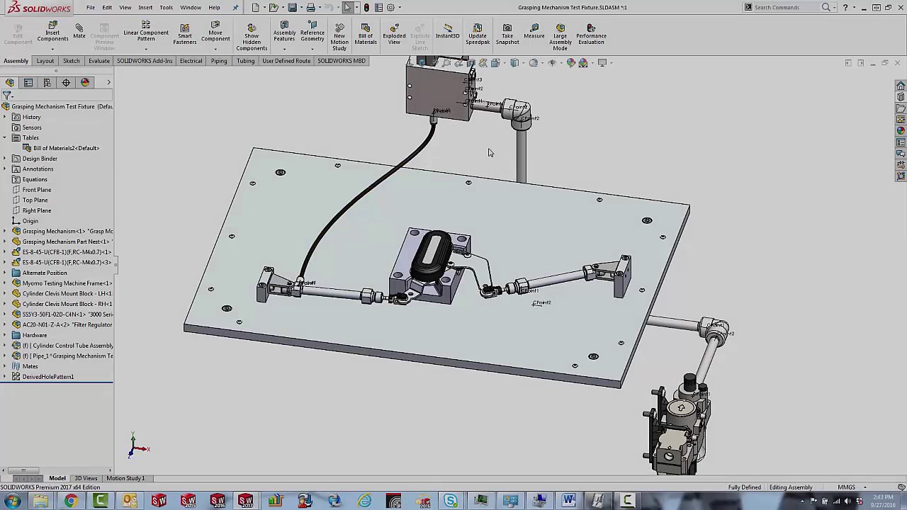Click the feature tree filter icon
907x510 pixels.
click(x=7, y=95)
